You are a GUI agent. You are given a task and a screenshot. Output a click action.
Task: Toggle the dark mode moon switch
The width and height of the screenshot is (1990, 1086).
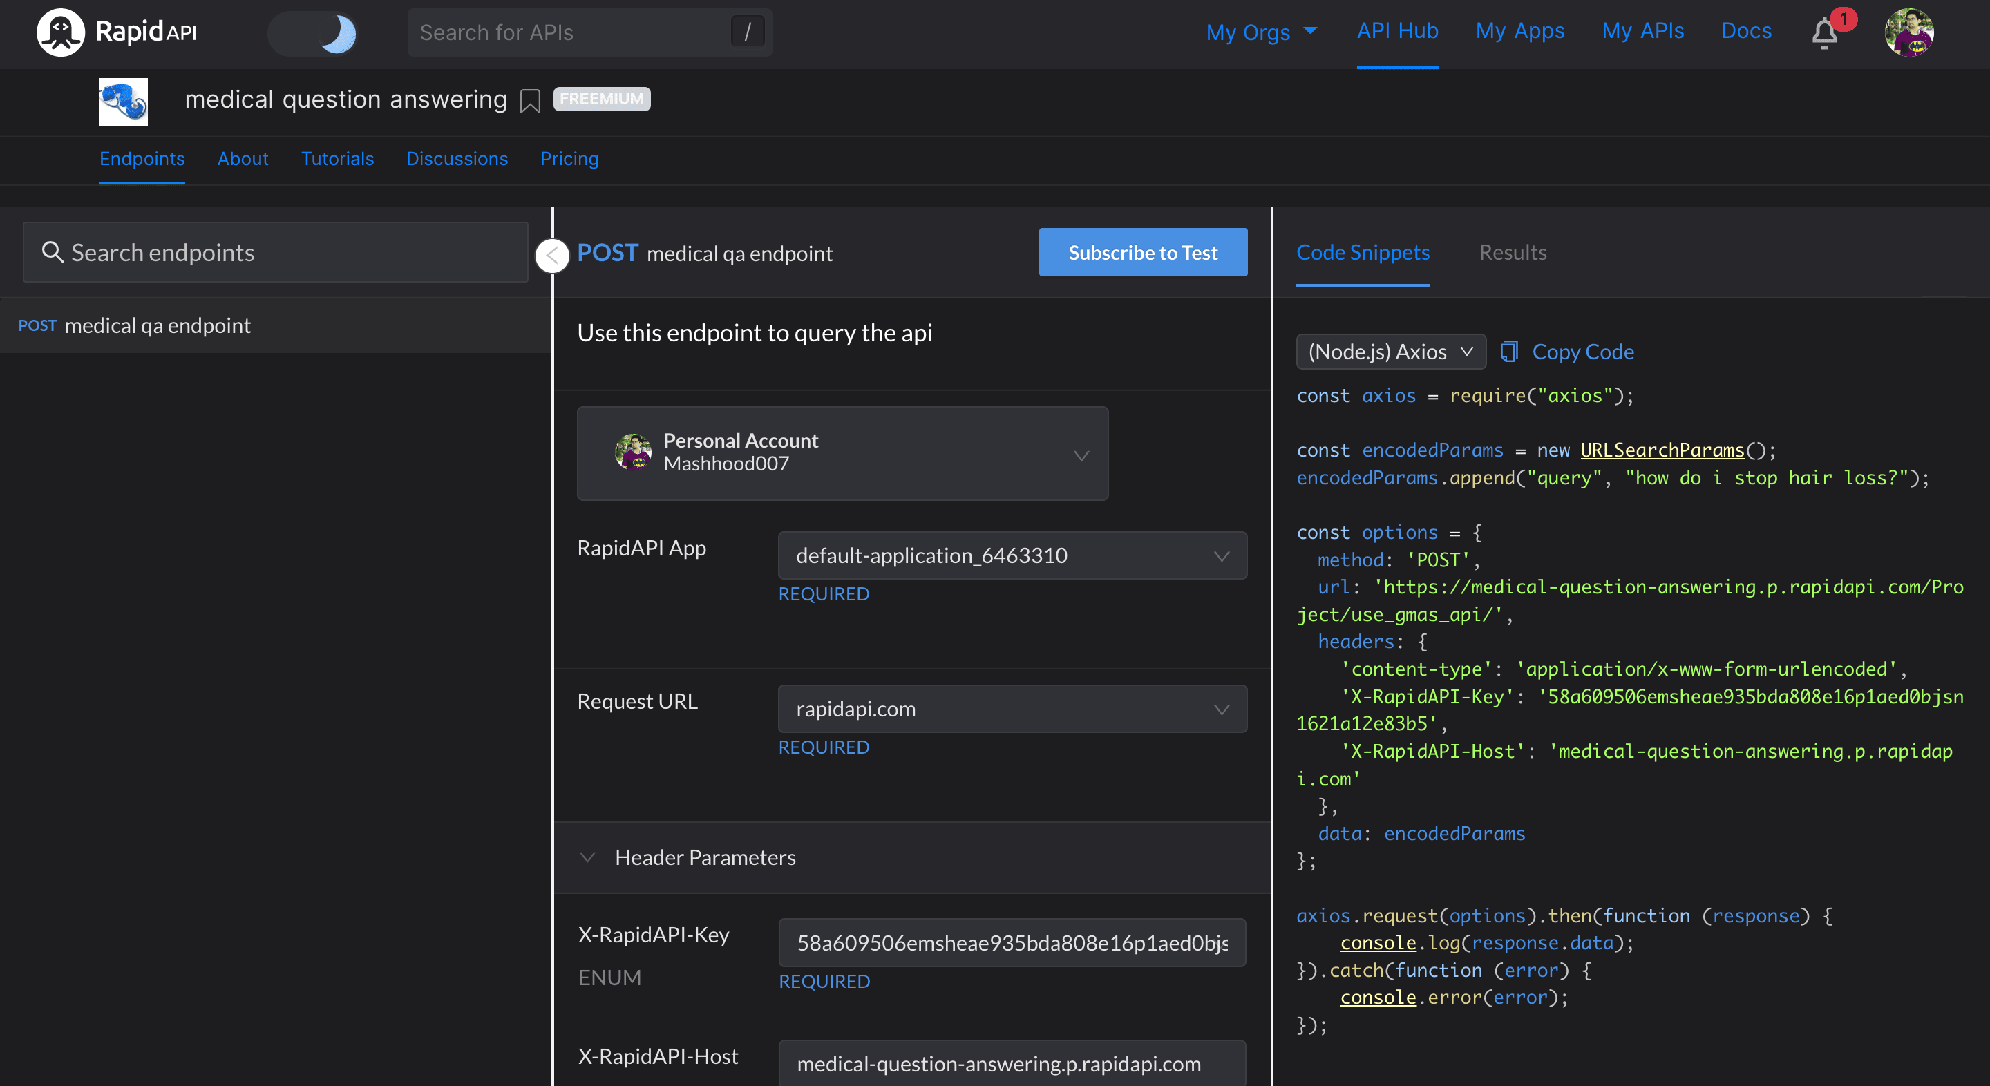pos(314,33)
